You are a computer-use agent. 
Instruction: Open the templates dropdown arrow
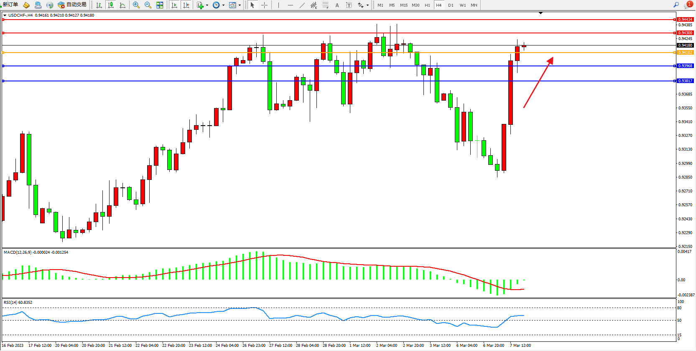tap(240, 5)
